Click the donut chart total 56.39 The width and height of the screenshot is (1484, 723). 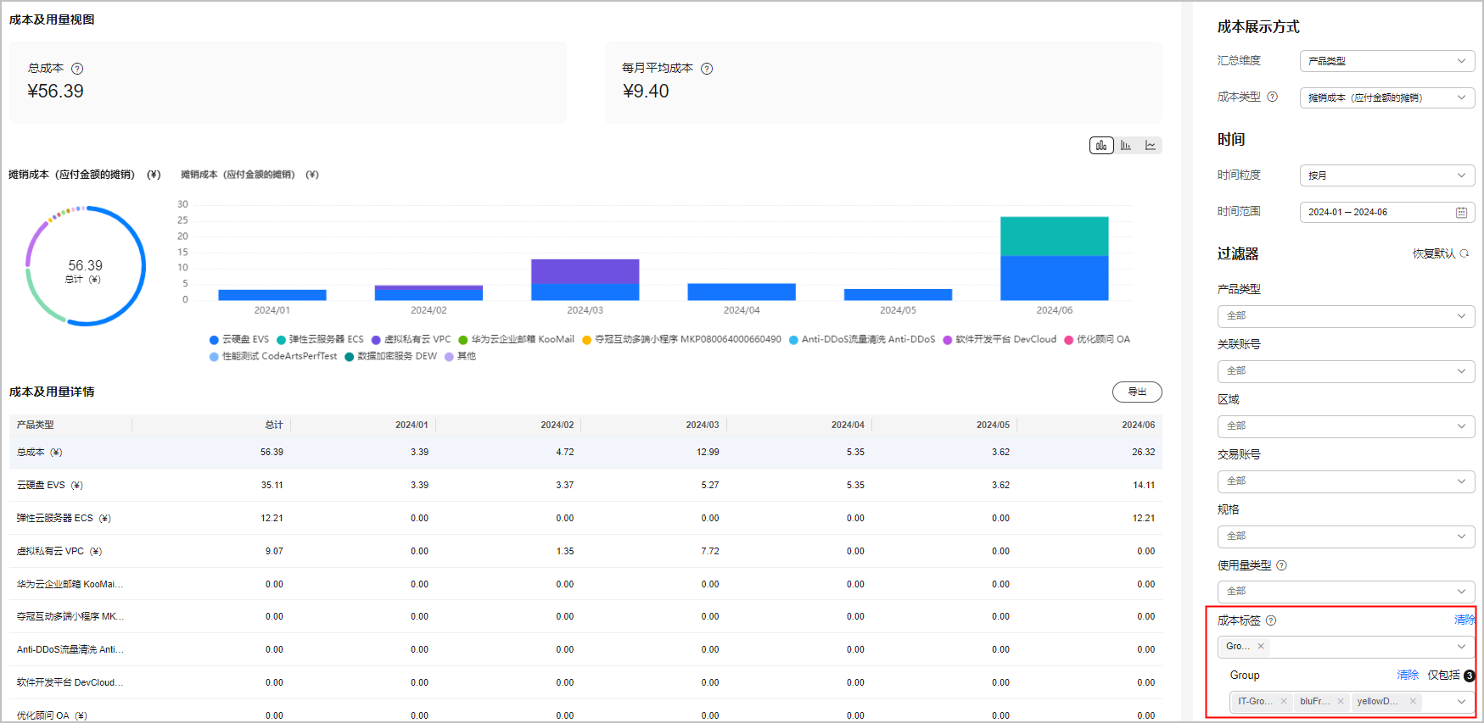pos(85,266)
